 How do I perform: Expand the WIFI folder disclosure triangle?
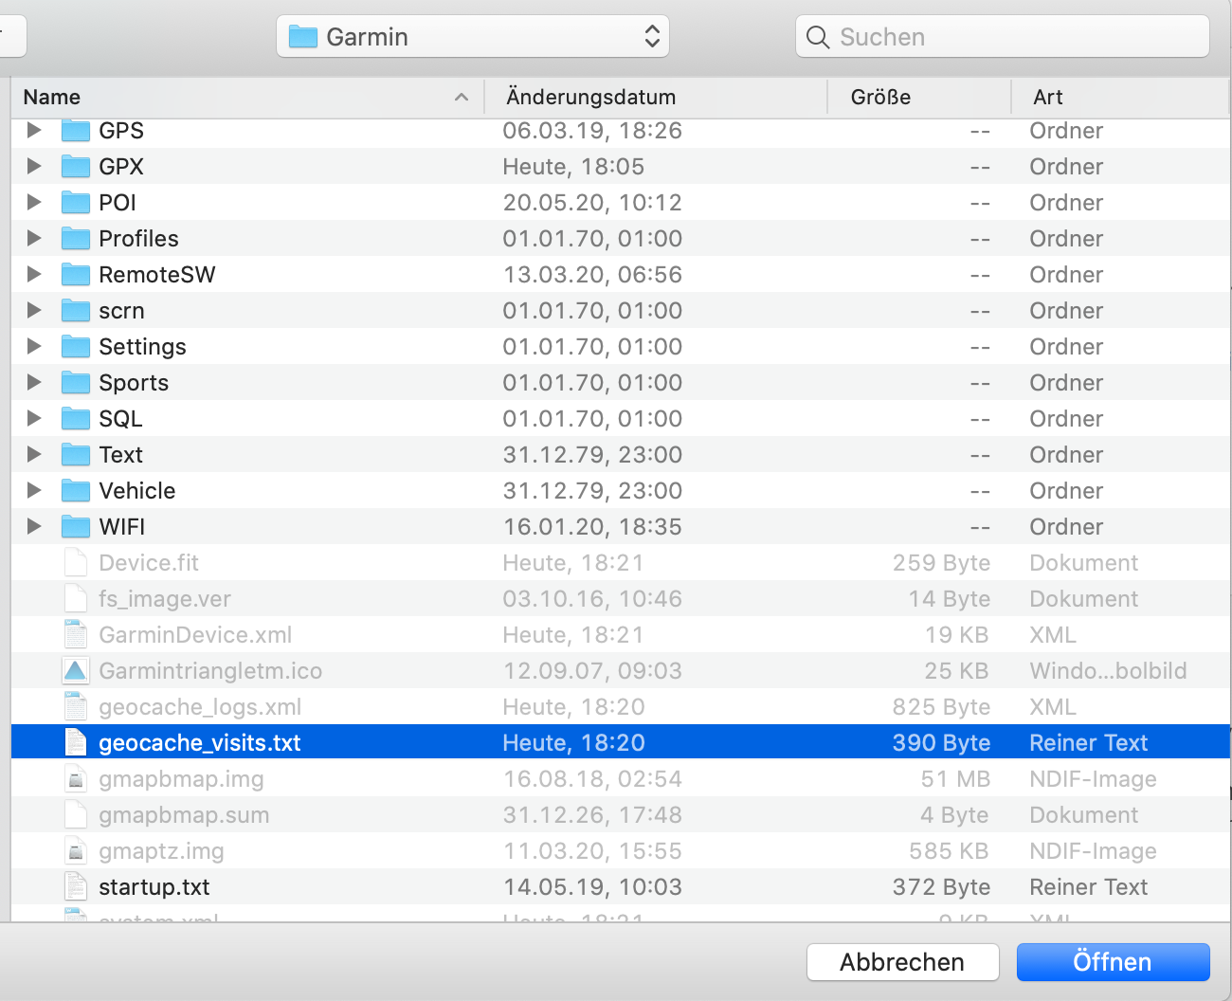34,526
